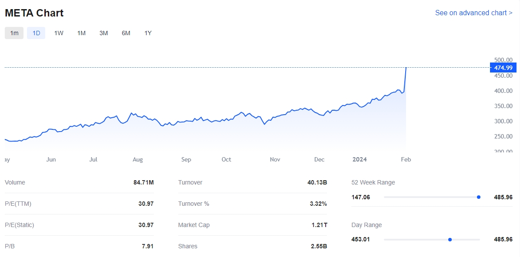Click the 500.00 price axis label
This screenshot has width=520, height=257.
pos(503,60)
